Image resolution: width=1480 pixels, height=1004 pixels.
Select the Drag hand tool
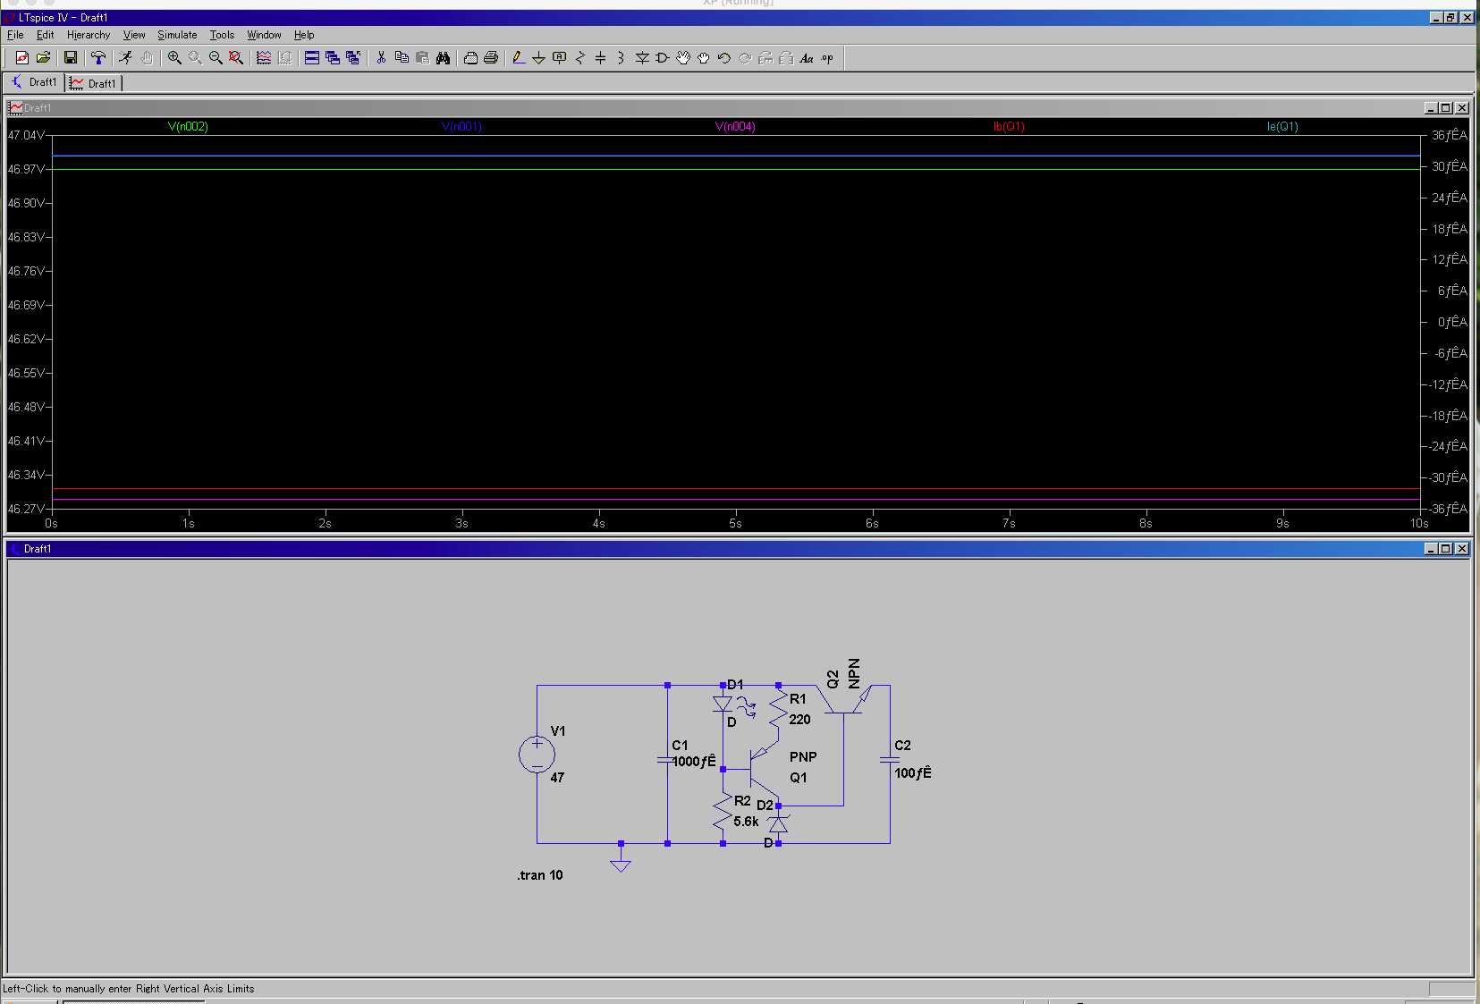pos(704,58)
